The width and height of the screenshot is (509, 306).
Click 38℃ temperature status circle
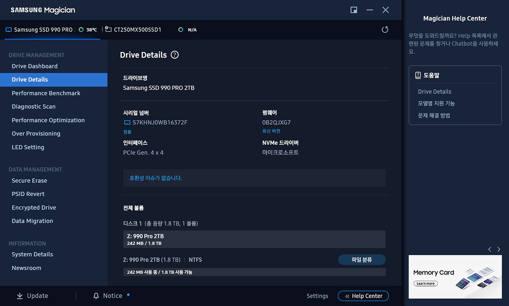coord(81,30)
